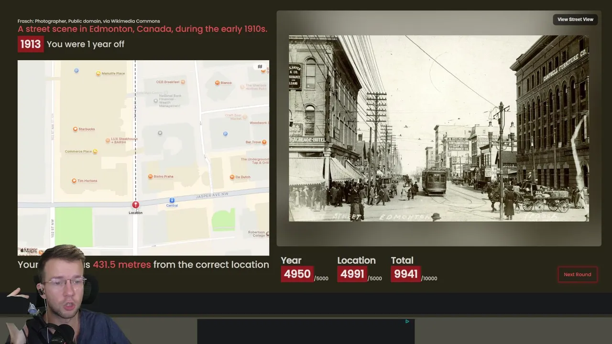The image size is (612, 344).
Task: Click the parking icon near Manulife Place
Action: (76, 70)
